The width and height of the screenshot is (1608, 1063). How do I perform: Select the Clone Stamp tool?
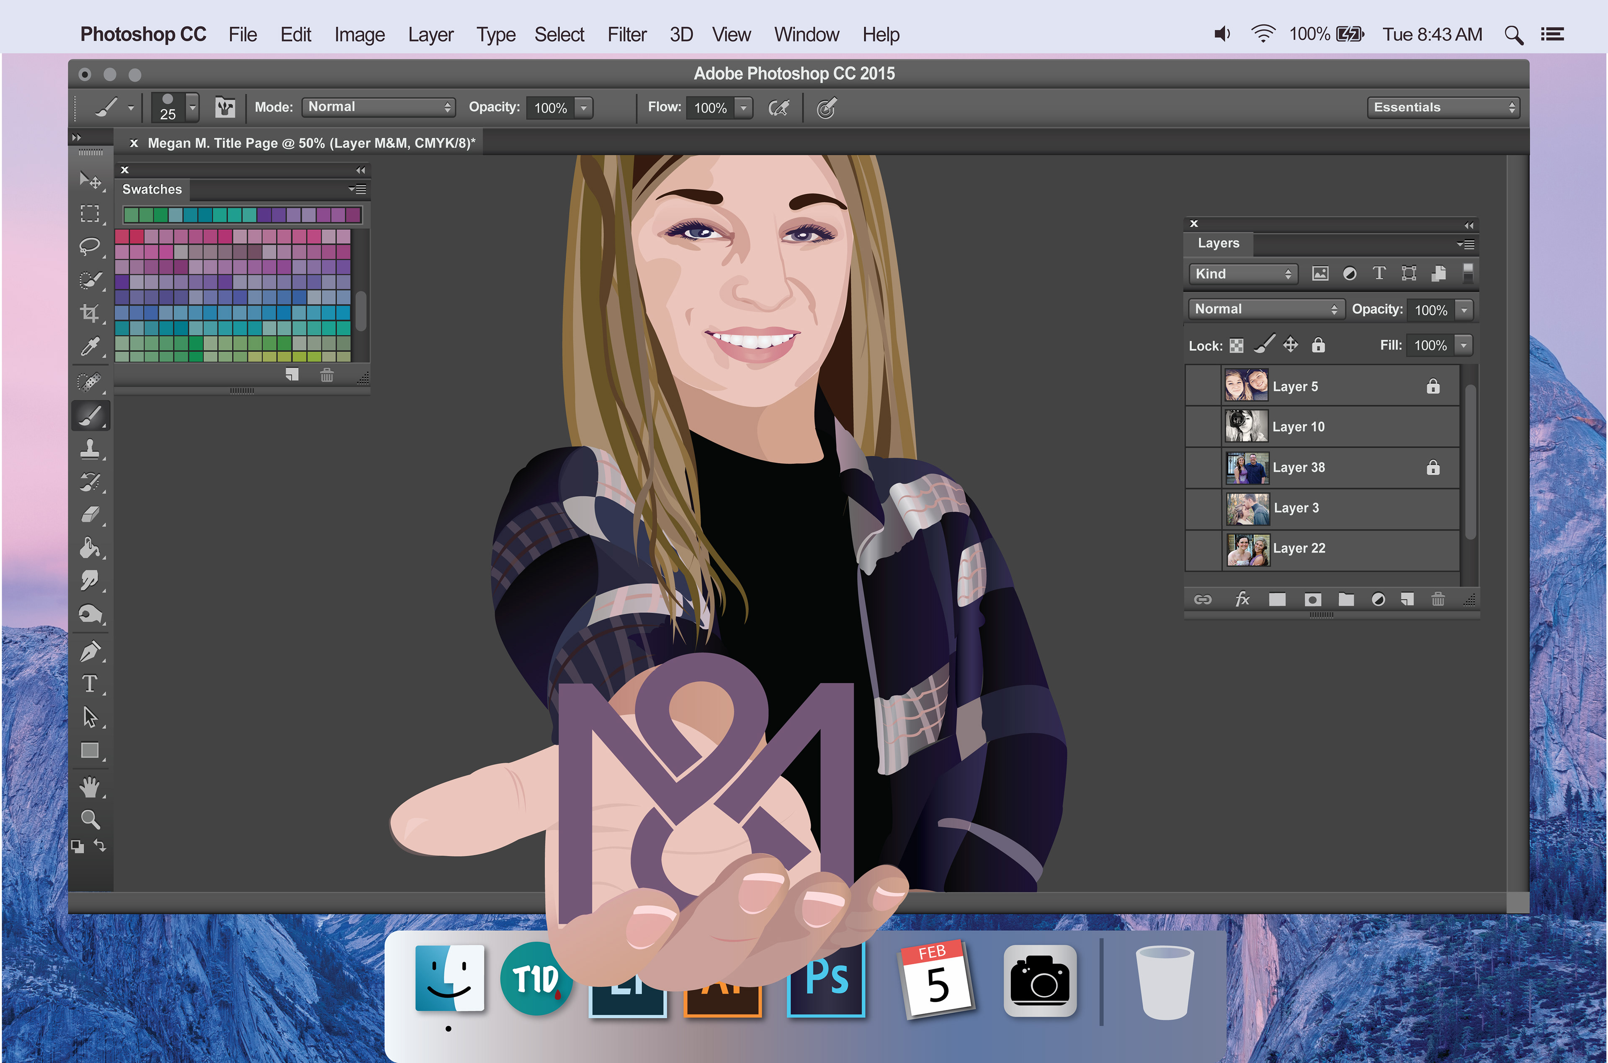point(90,449)
